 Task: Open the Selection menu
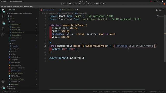[x=10, y=7]
